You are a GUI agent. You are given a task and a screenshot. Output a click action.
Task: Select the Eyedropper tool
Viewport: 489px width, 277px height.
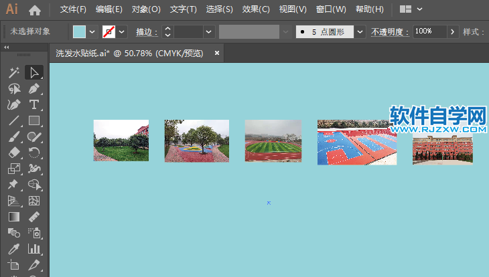[13, 249]
